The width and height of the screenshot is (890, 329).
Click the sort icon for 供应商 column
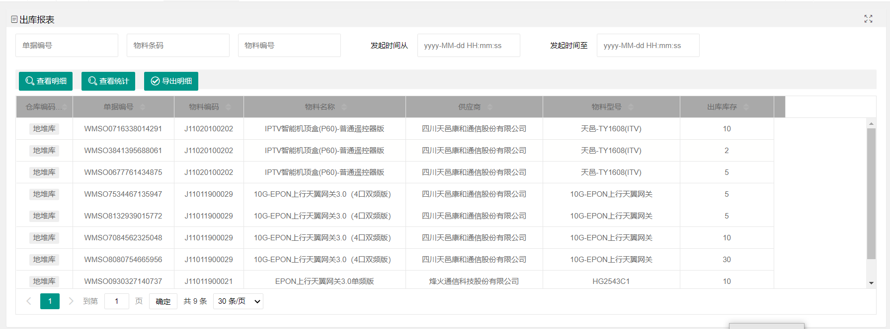[x=490, y=107]
